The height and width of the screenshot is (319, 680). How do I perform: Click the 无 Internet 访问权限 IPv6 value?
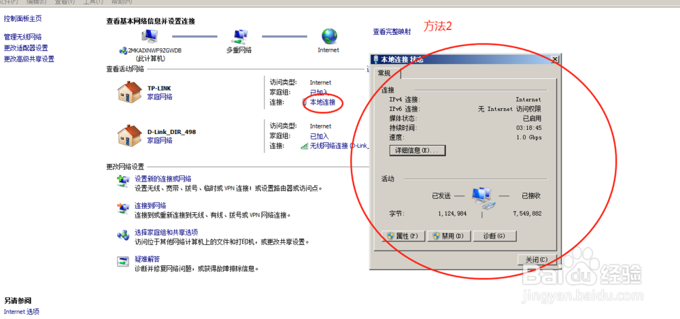point(509,109)
